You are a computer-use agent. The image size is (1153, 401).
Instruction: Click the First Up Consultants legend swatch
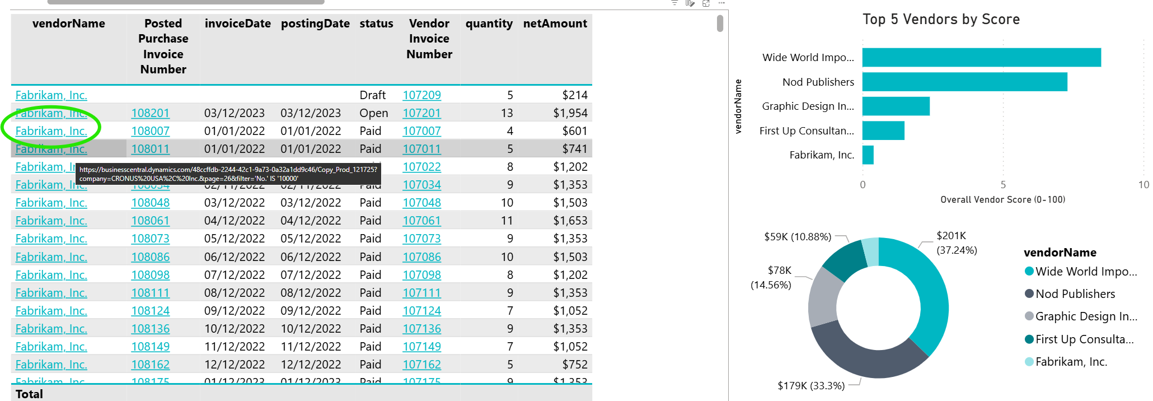click(x=1029, y=339)
